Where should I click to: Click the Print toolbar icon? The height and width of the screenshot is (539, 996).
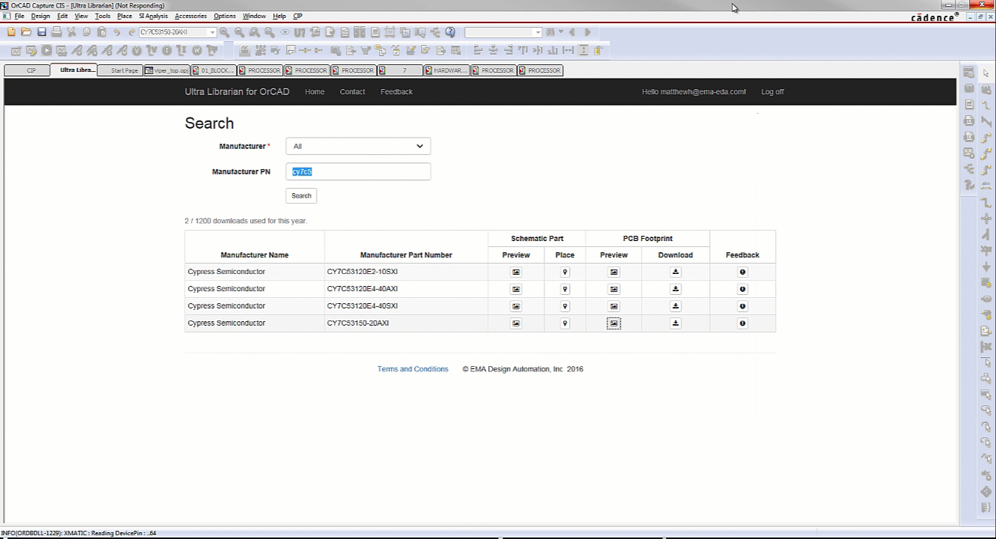56,32
